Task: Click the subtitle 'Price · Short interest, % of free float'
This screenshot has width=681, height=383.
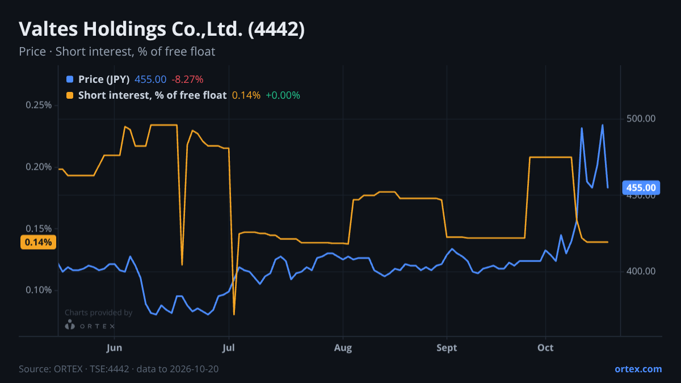Action: [x=117, y=52]
